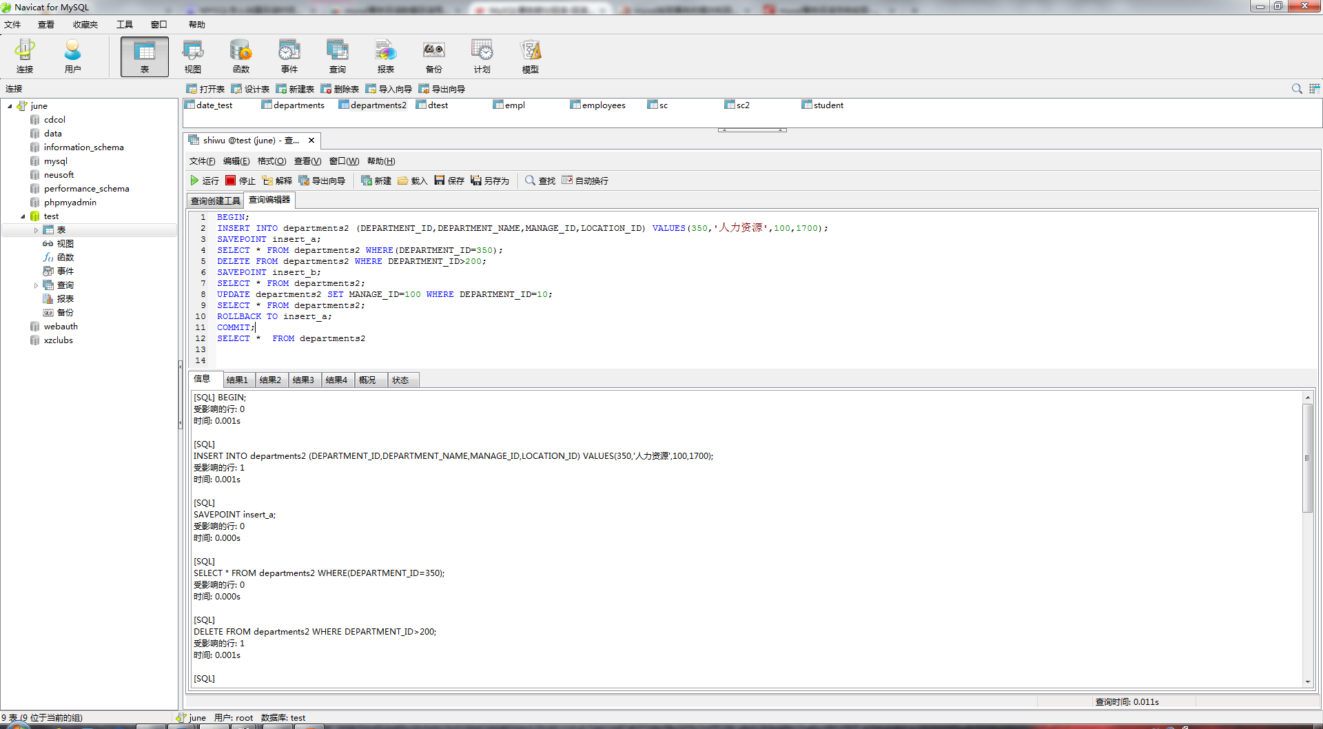Toggle the list view mode icon at top right
The height and width of the screenshot is (729, 1323).
click(x=1314, y=88)
